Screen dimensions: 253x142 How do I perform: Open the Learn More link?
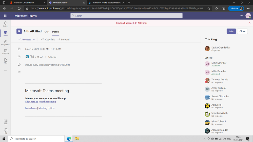click(x=31, y=108)
